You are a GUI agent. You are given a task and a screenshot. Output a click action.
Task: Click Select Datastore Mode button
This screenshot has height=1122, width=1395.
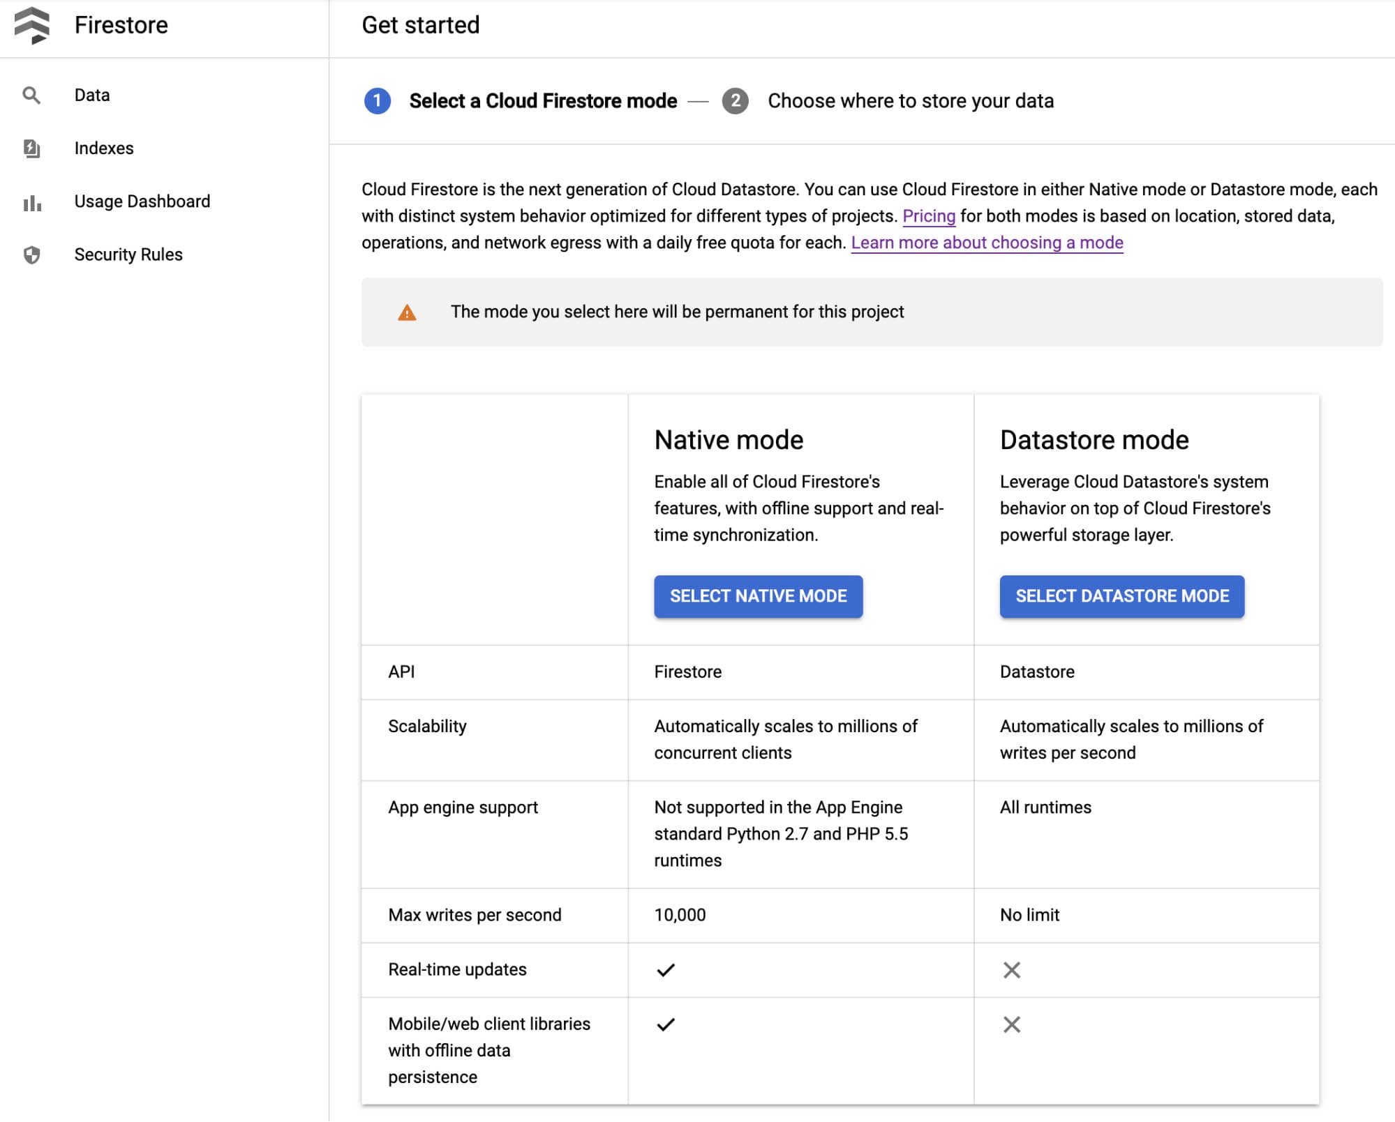click(x=1121, y=596)
